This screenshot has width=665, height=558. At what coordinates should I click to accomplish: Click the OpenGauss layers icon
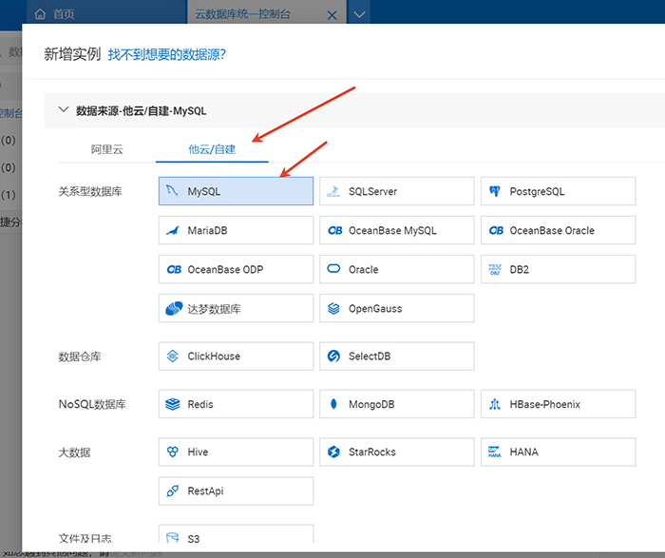(333, 309)
